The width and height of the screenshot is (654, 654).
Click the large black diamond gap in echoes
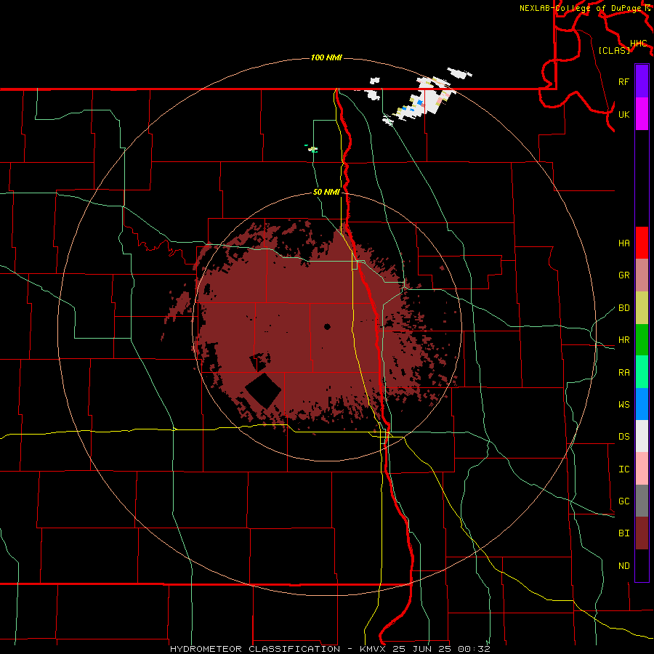(x=263, y=391)
